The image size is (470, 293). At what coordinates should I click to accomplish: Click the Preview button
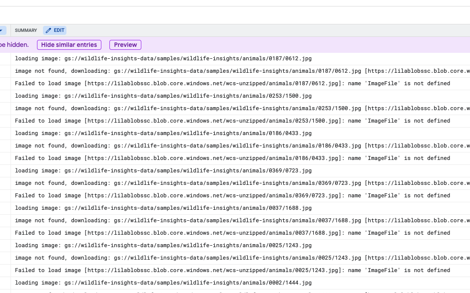pos(125,45)
